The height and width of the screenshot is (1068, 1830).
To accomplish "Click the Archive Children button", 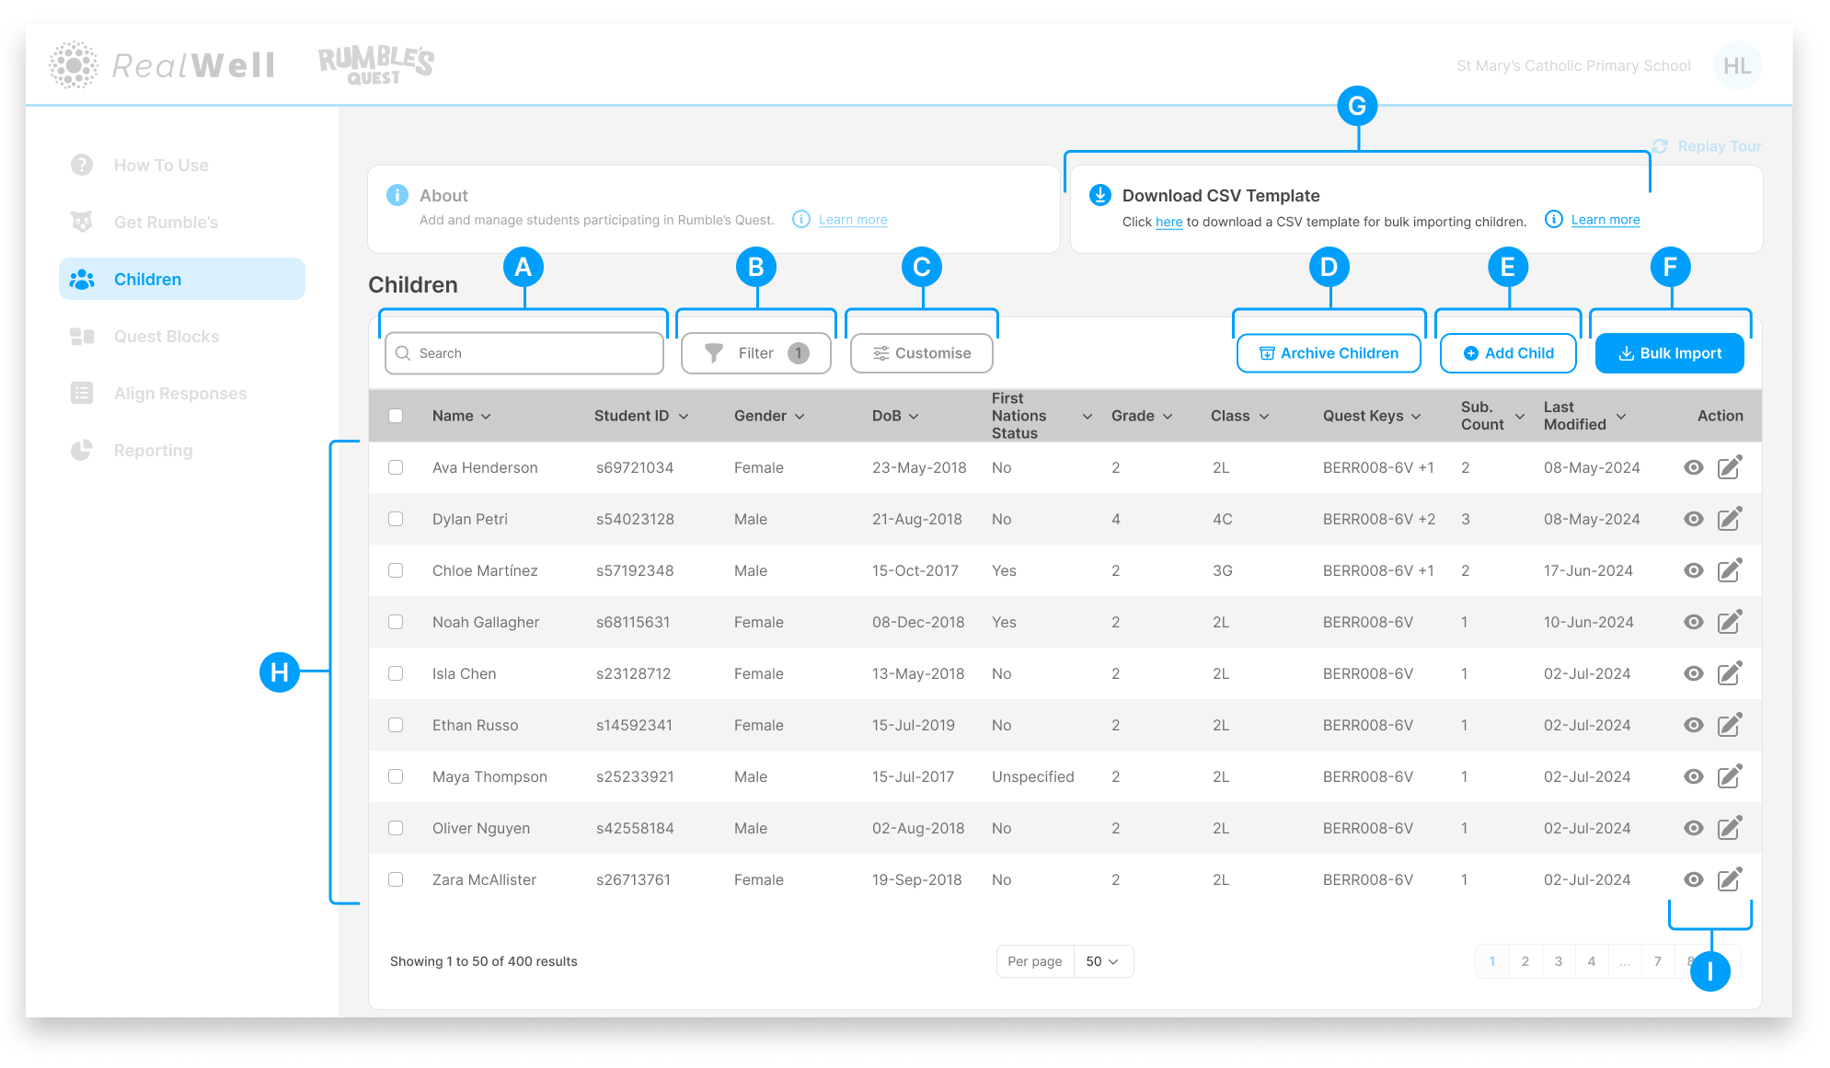I will (x=1329, y=353).
